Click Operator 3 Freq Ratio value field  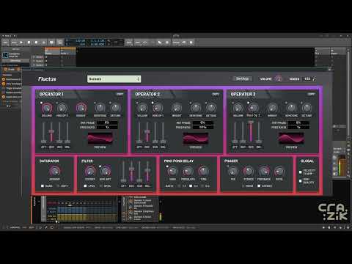298,128
